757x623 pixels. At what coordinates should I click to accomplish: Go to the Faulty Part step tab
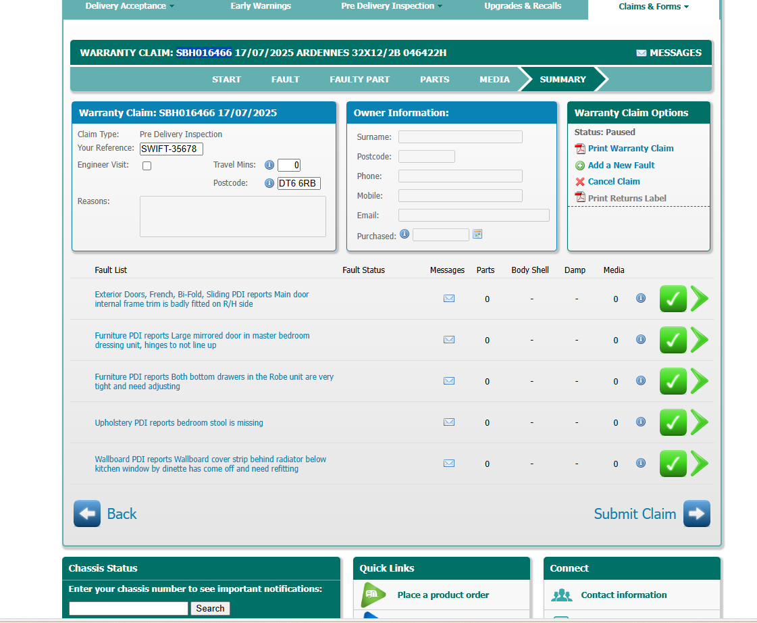tap(359, 79)
